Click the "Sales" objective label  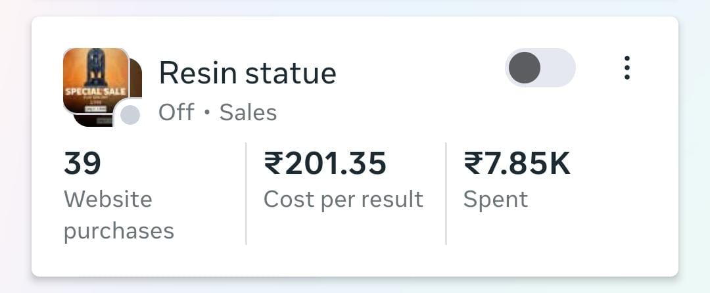click(x=248, y=112)
